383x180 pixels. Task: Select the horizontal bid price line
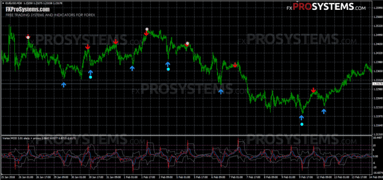point(186,84)
